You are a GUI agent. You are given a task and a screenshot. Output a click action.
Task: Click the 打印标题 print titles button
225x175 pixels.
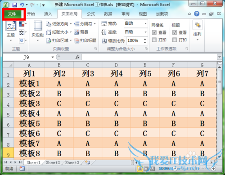tap(85, 40)
